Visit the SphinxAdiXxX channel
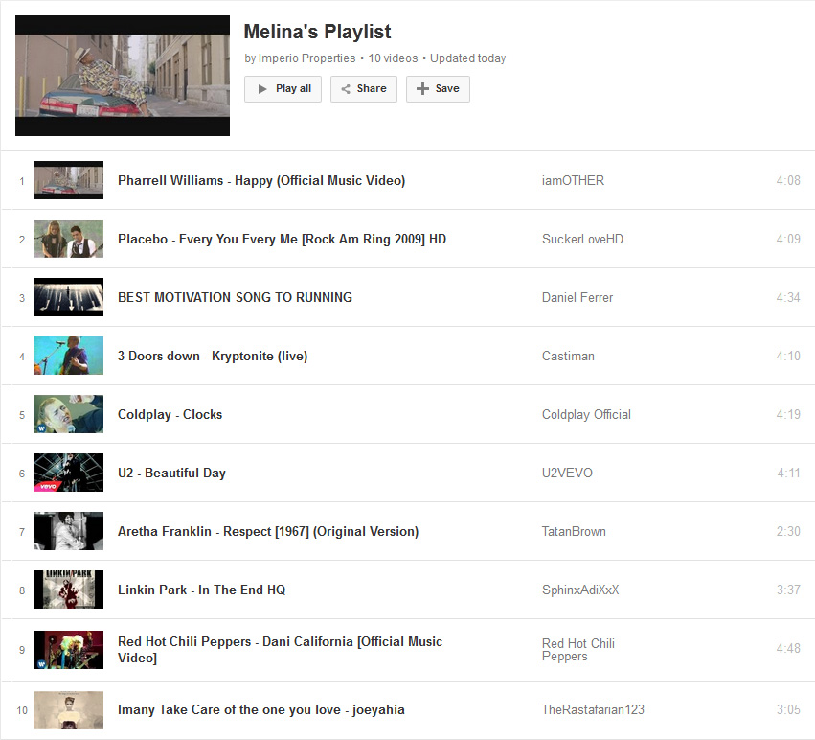This screenshot has width=815, height=740. click(x=580, y=590)
